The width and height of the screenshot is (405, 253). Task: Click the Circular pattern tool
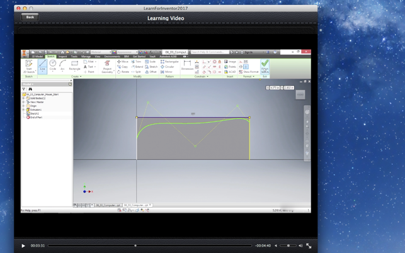click(166, 67)
